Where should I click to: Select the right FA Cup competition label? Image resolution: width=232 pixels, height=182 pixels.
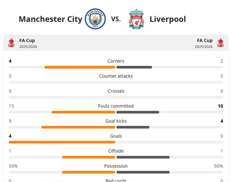coord(205,41)
